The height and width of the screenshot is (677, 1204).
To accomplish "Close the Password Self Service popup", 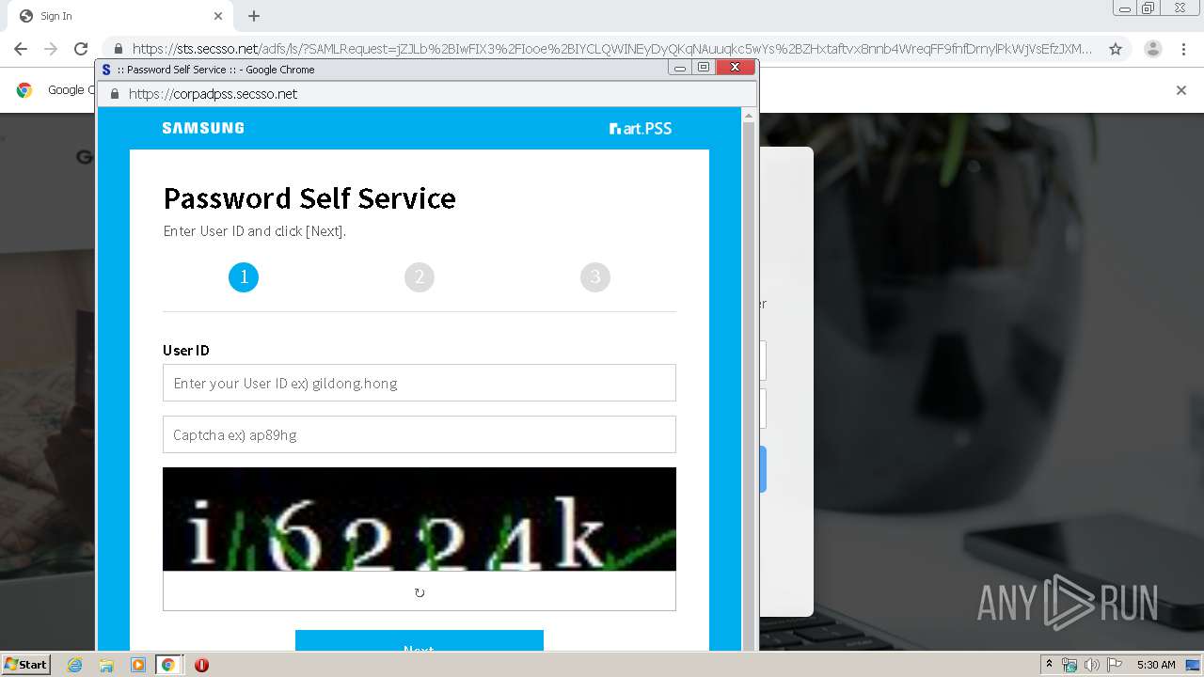I will tap(736, 68).
